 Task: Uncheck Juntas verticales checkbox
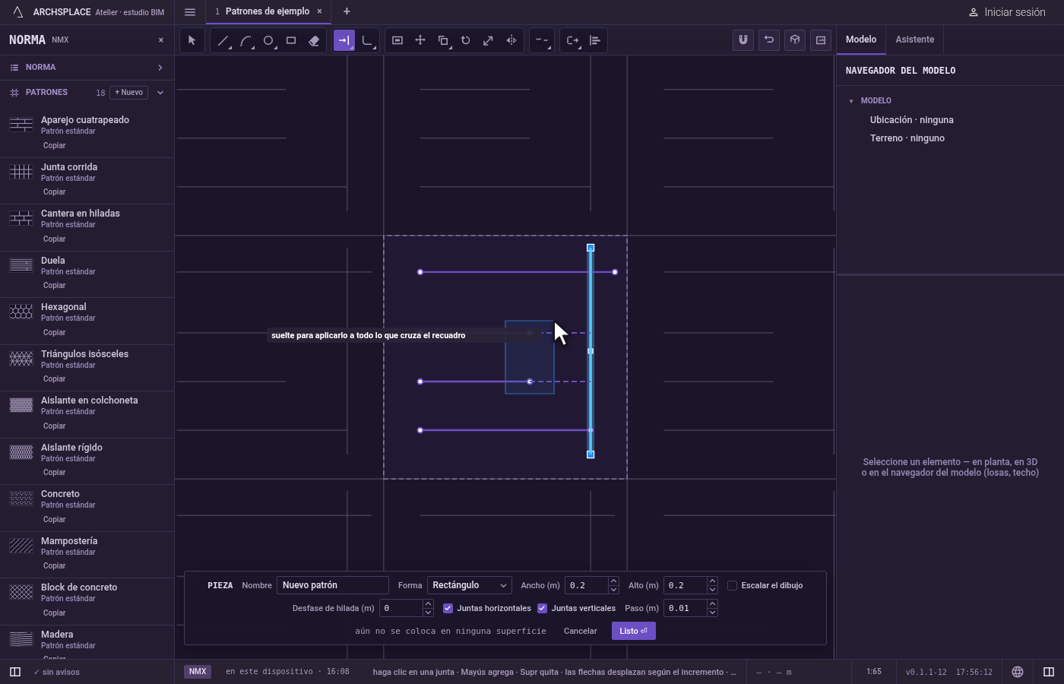click(542, 608)
